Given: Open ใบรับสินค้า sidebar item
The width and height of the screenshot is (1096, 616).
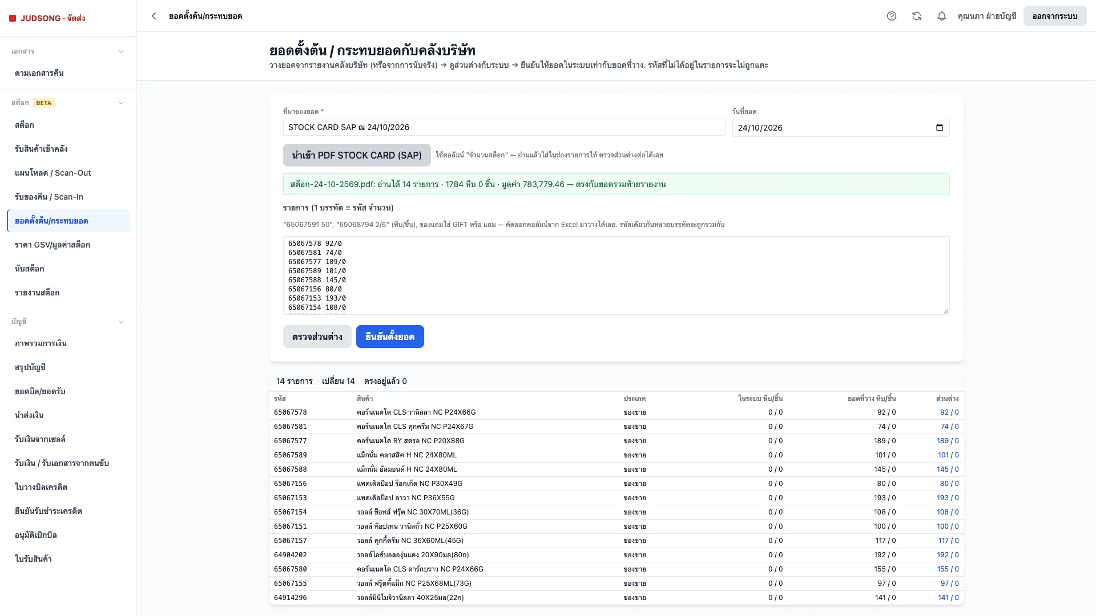Looking at the screenshot, I should 68,559.
